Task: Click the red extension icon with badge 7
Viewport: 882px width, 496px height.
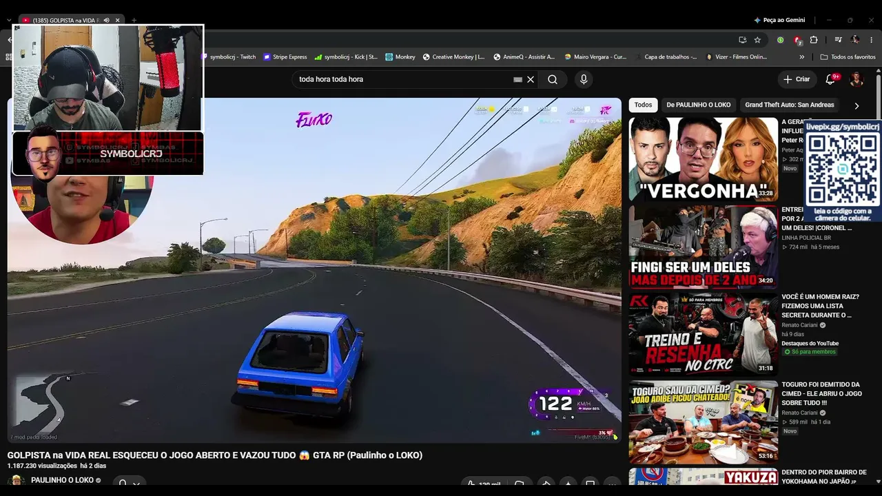Action: (x=797, y=40)
